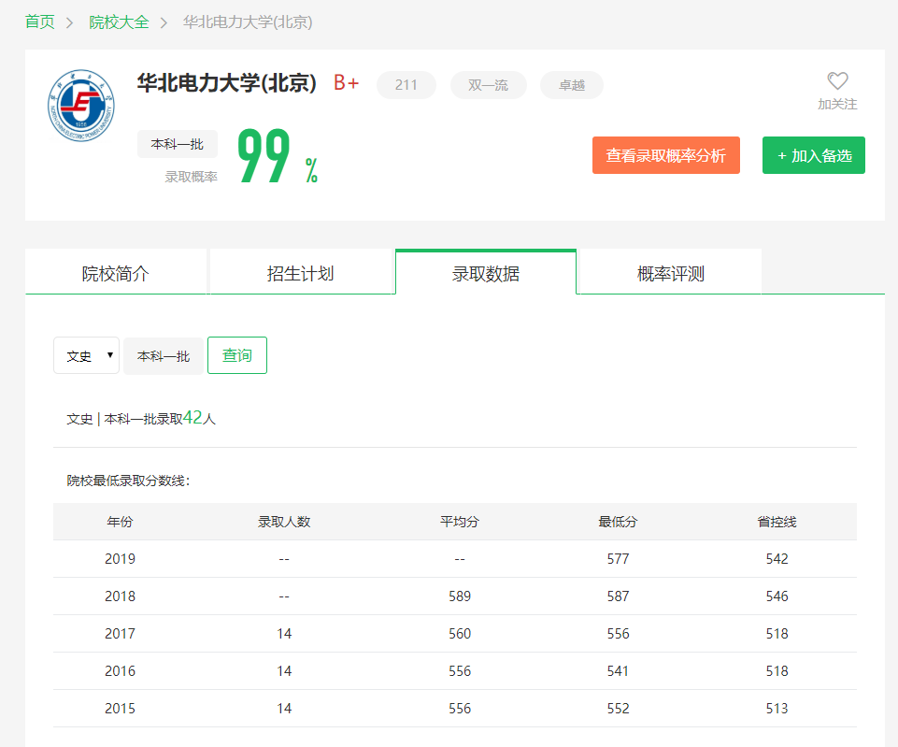Click the 双一流 tag badge
Viewport: 898px width, 747px height.
point(488,85)
